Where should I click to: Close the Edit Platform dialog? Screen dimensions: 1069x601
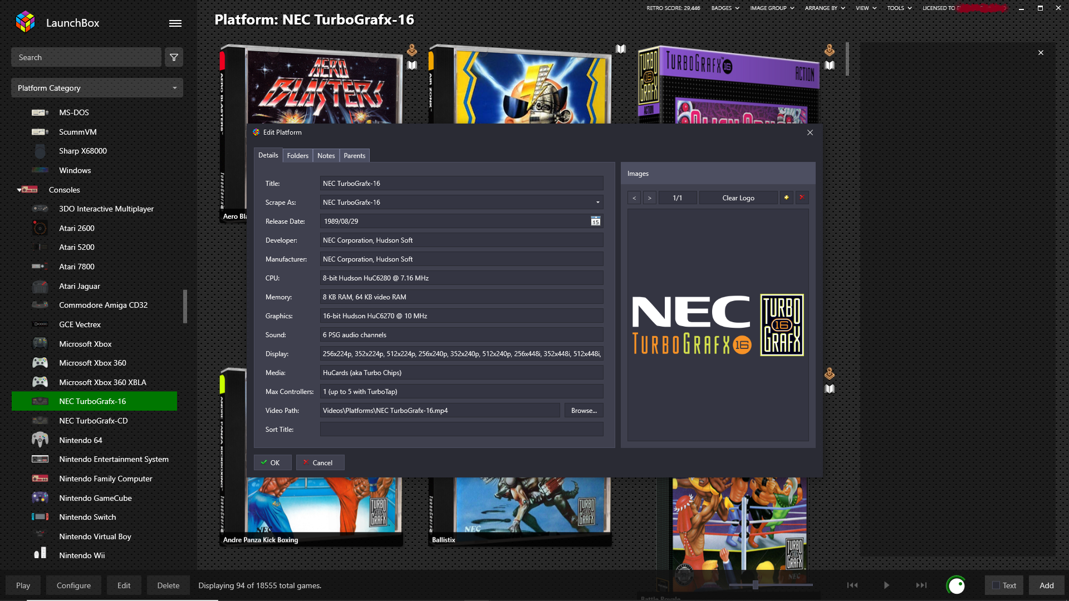point(810,132)
